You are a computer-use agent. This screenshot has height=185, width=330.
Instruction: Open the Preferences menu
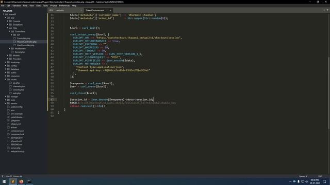(x=64, y=6)
